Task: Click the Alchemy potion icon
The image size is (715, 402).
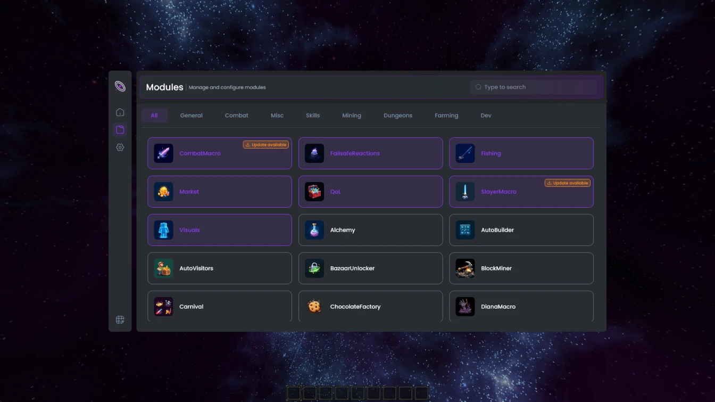Action: click(314, 229)
